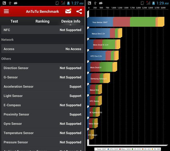Tap the Pressure Sensor row
Image resolution: width=170 pixels, height=151 pixels.
(x=42, y=142)
